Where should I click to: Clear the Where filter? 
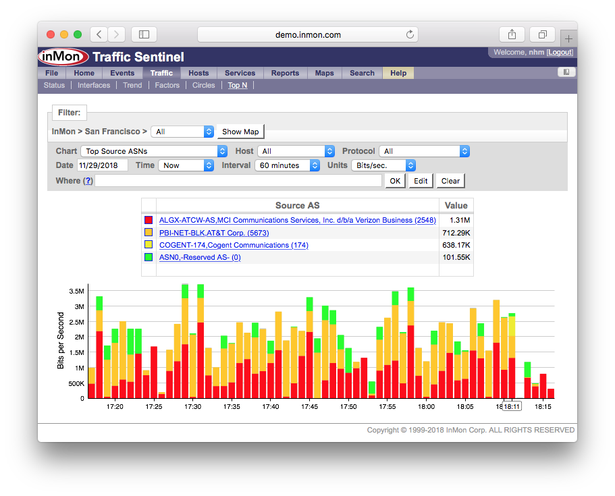tap(450, 181)
